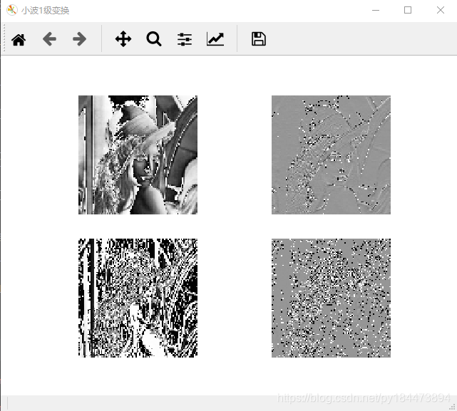
Task: Open Edit axis and curve parameters
Action: [x=215, y=39]
